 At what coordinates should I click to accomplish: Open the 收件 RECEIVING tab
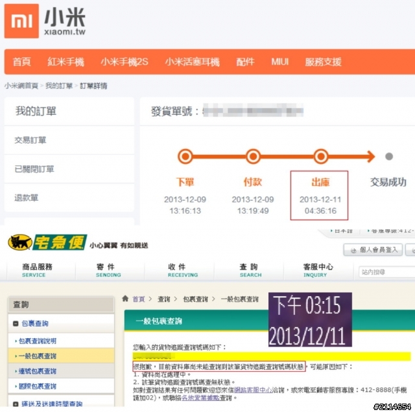[x=183, y=270]
